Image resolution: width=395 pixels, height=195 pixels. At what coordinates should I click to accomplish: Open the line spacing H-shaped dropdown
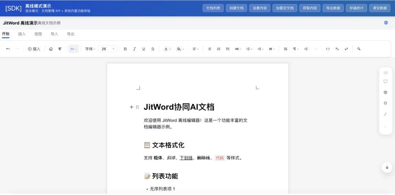[272, 49]
